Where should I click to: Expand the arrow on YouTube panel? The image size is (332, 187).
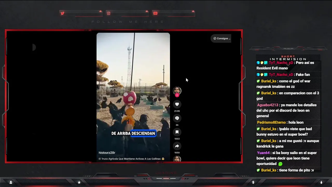coord(193,11)
